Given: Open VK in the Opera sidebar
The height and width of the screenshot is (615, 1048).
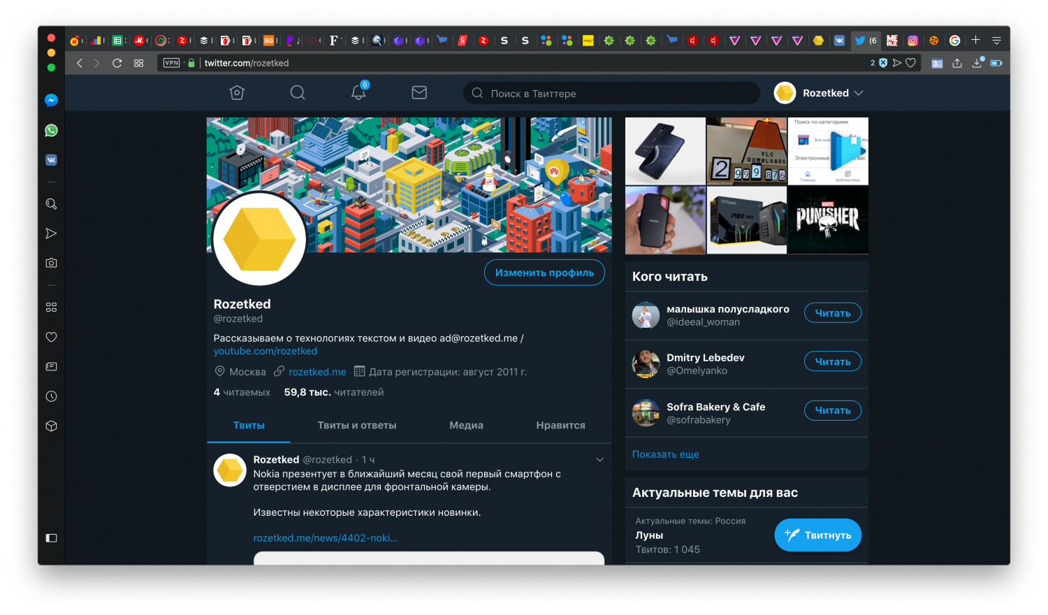Looking at the screenshot, I should point(51,160).
